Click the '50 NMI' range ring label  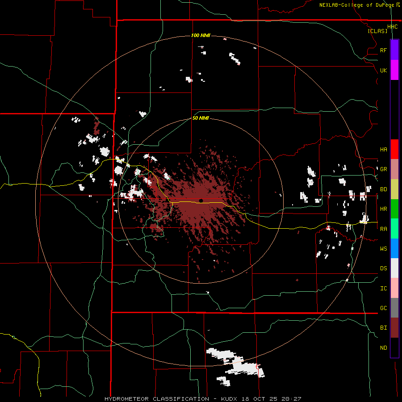(201, 118)
